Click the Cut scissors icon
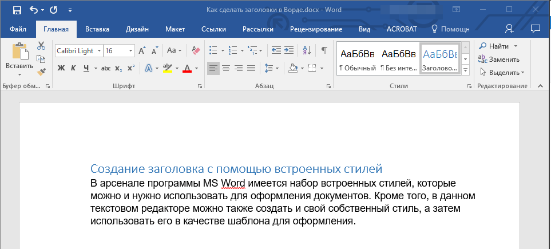551x249 pixels. click(x=41, y=46)
